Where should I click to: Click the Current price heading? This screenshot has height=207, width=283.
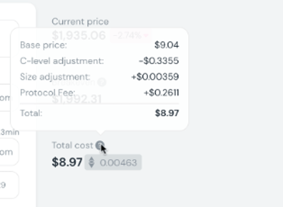[x=80, y=21]
